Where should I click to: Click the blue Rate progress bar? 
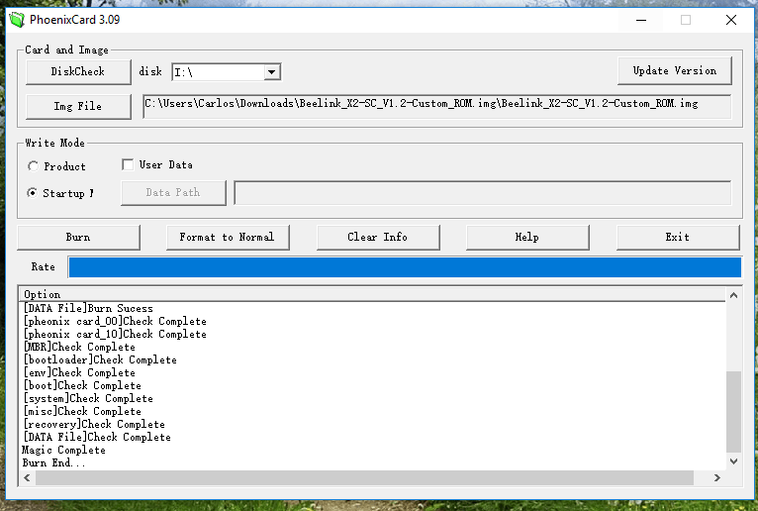point(404,267)
